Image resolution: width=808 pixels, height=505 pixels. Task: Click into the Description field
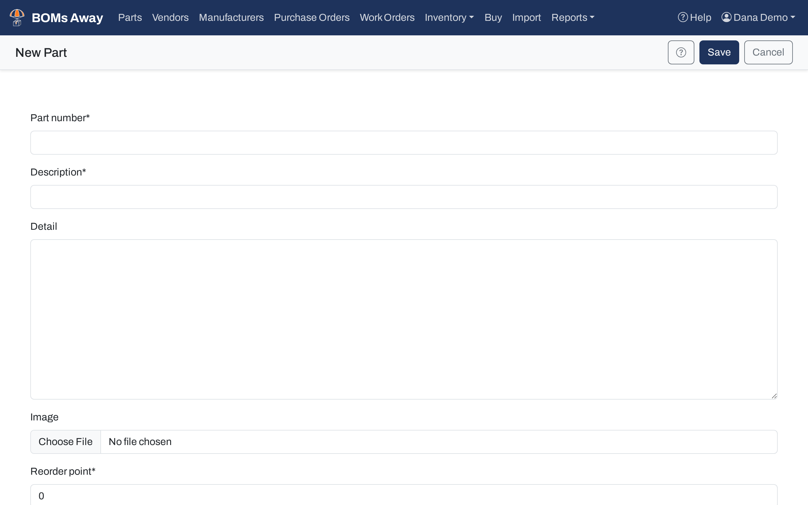(x=404, y=197)
